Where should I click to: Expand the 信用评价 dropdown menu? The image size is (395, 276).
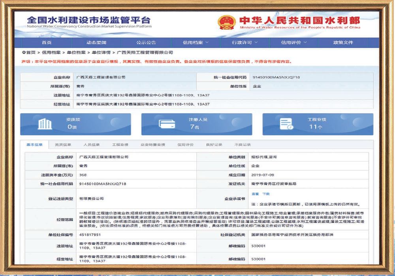tap(294, 43)
